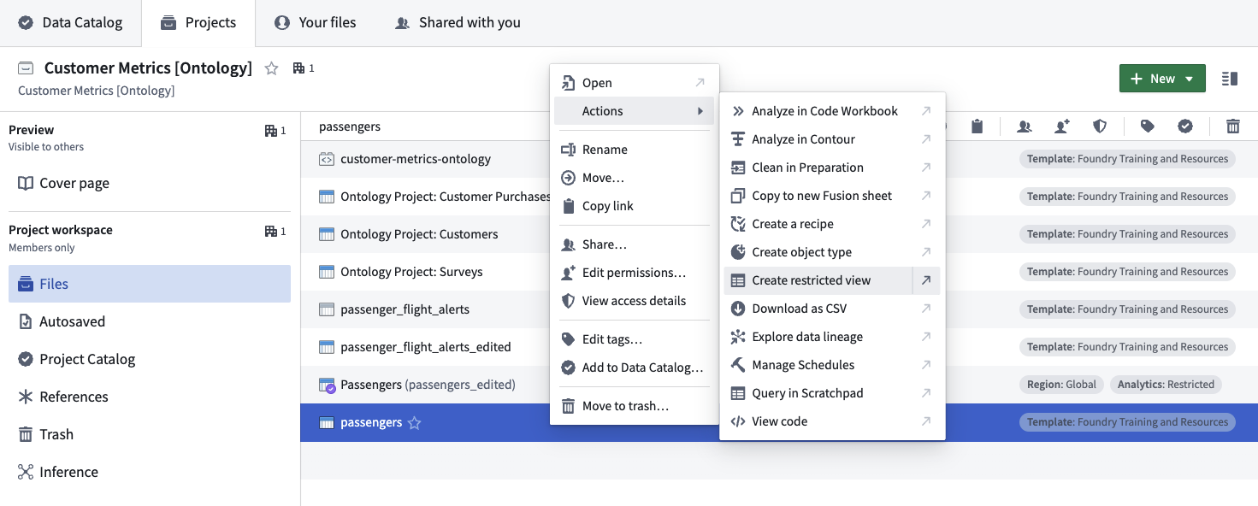Click the Analytics: Restricted tag

click(1166, 385)
